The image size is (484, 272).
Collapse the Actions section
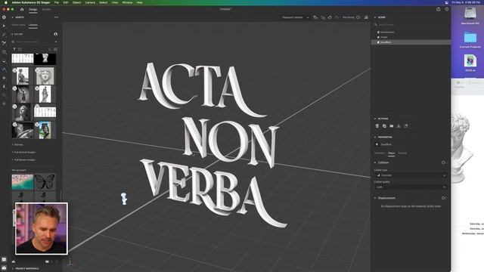pyautogui.click(x=375, y=119)
